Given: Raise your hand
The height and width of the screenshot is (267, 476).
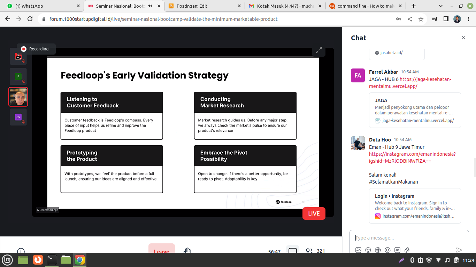Looking at the screenshot, I should click(187, 250).
